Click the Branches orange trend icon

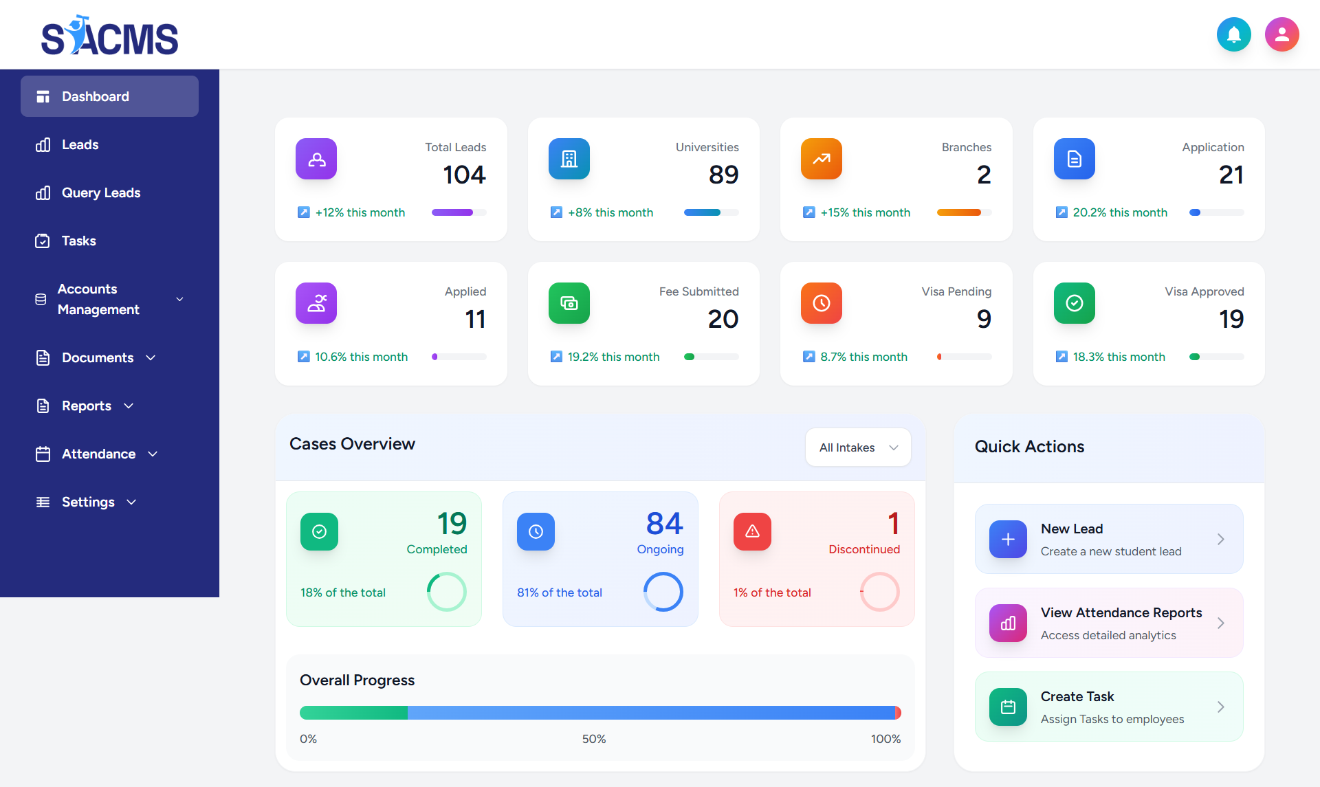click(x=821, y=159)
